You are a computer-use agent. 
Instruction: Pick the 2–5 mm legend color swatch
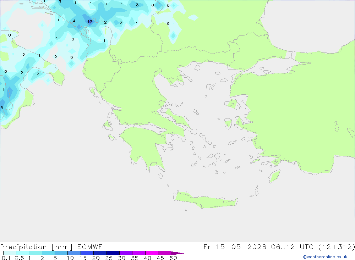[48, 253]
